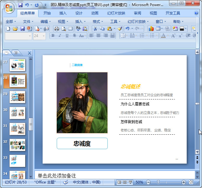Viewport: 202px width, 188px height.
Task: Insert a chart using the bar chart icon
Action: pos(151,29)
